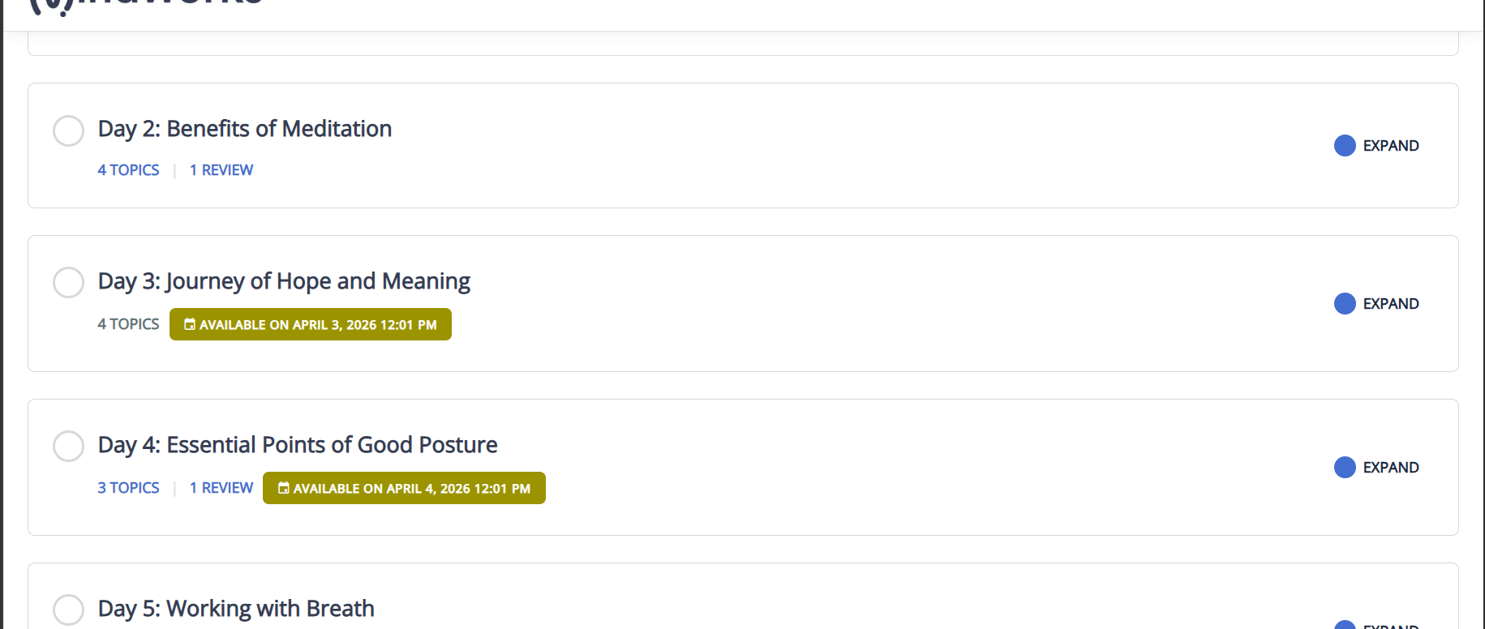Open the Day 5: Working with Breath lesson

236,609
